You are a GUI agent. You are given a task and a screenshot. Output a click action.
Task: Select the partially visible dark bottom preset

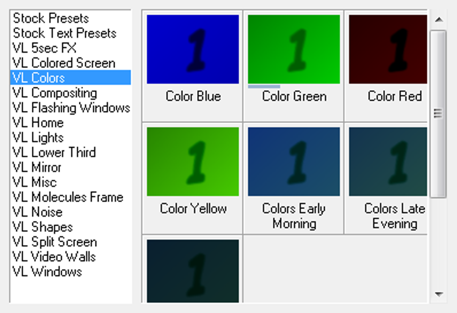coord(193,271)
